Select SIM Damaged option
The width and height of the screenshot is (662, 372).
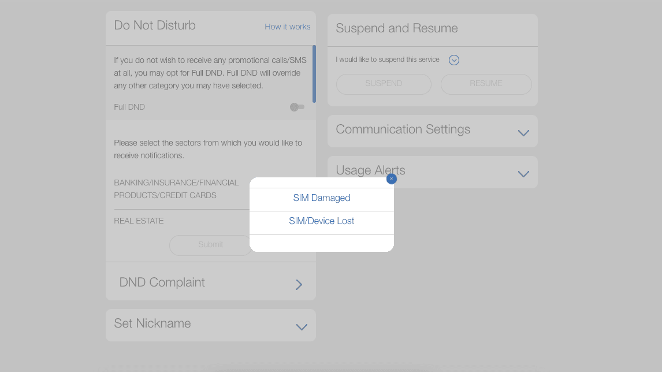(322, 198)
